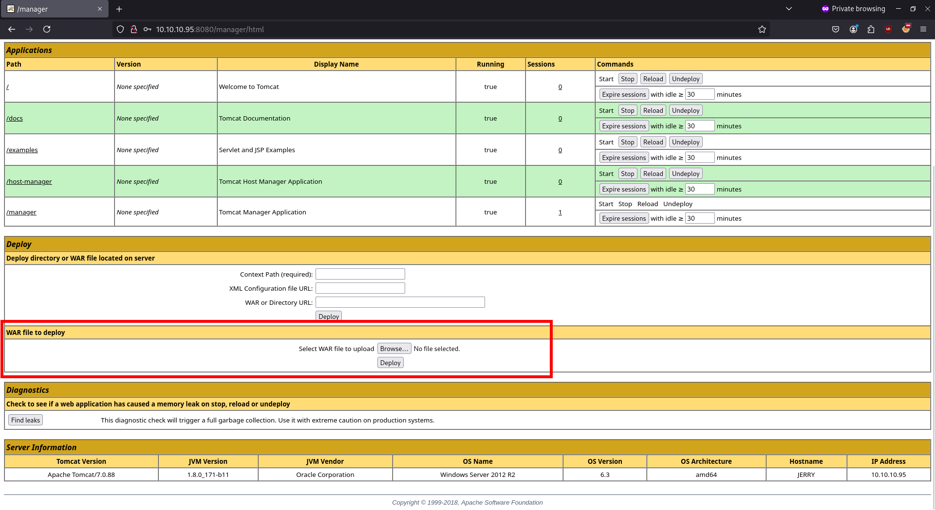Click the browser forward arrow
The height and width of the screenshot is (510, 935).
click(29, 29)
